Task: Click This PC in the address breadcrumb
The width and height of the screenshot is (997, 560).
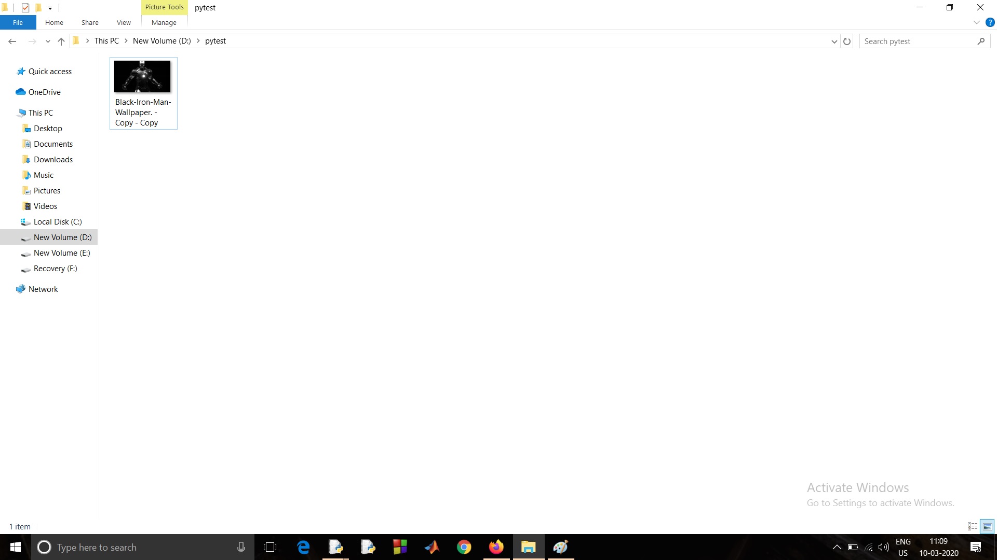Action: click(106, 41)
